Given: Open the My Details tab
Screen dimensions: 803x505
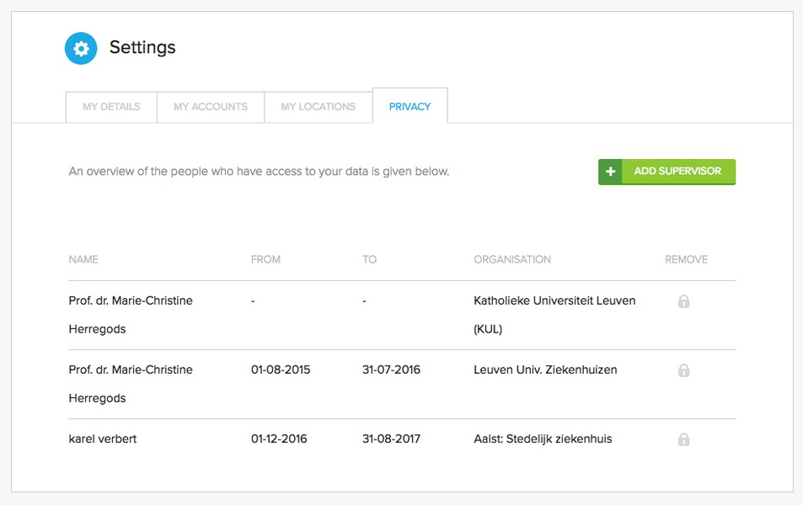Looking at the screenshot, I should (111, 107).
